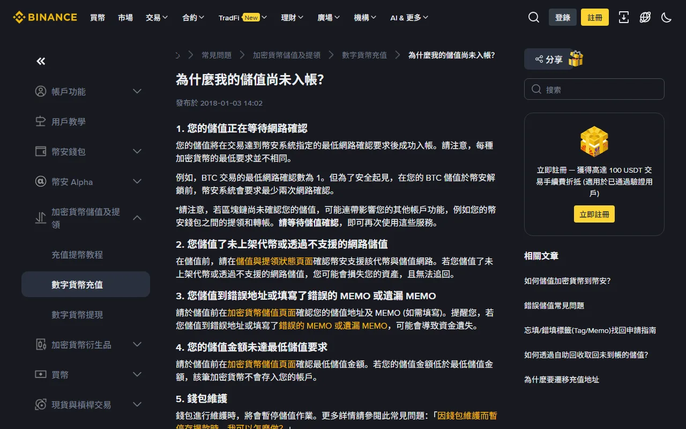
Task: Open 錯誤的 MEMO 或遺漏 MEMO link
Action: click(333, 326)
